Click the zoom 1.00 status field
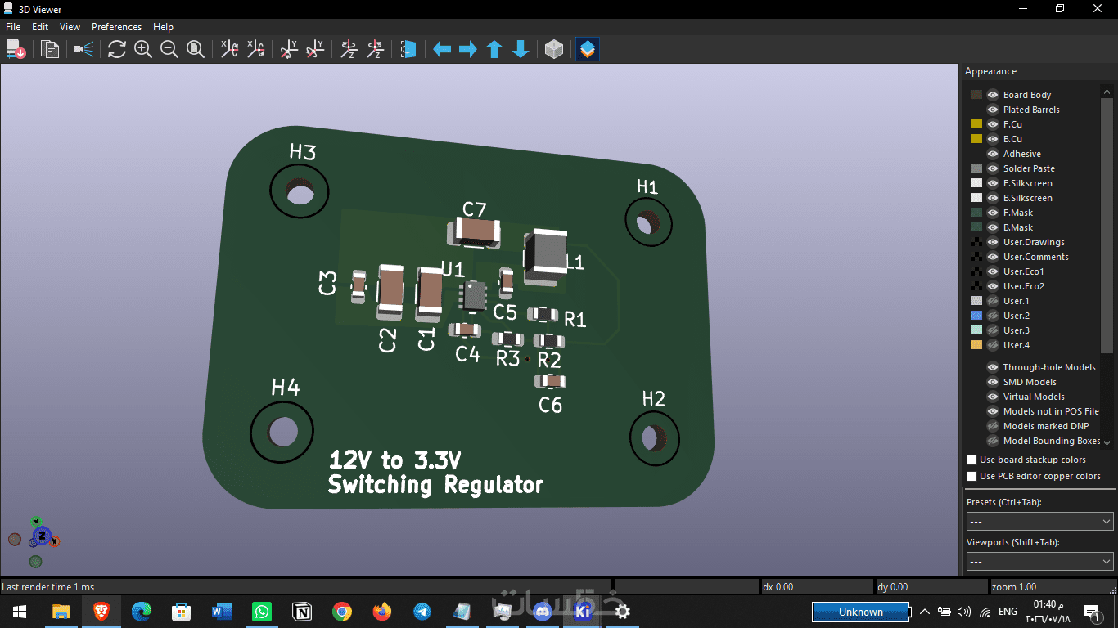The image size is (1118, 628). (x=1052, y=586)
